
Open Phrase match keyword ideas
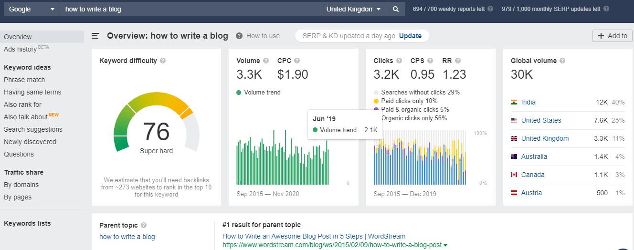(x=24, y=80)
